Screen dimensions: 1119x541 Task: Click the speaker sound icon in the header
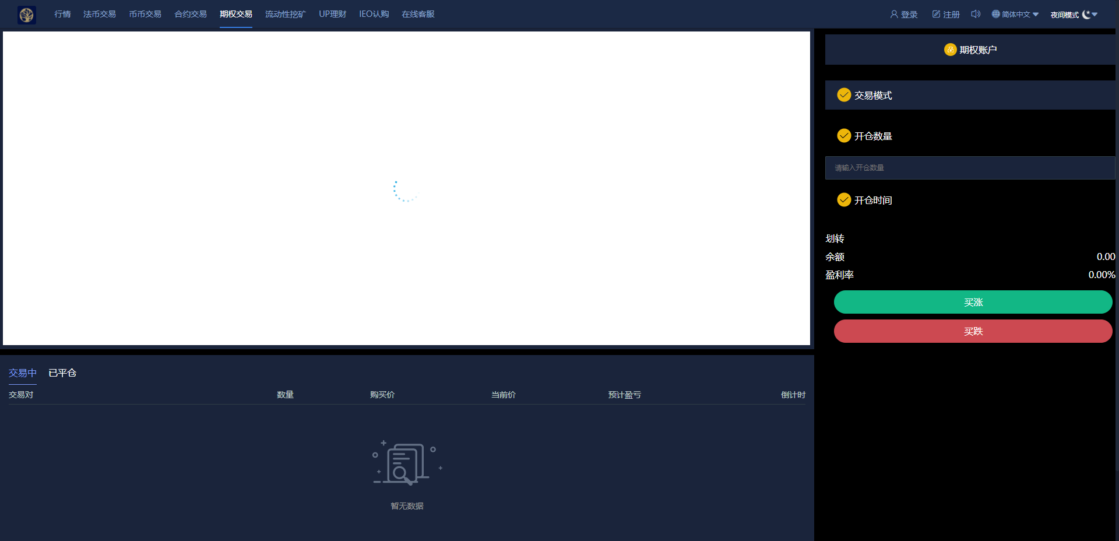pyautogui.click(x=976, y=14)
